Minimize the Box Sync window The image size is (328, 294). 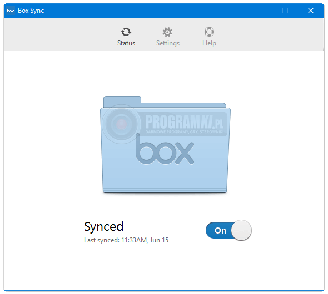pos(260,11)
